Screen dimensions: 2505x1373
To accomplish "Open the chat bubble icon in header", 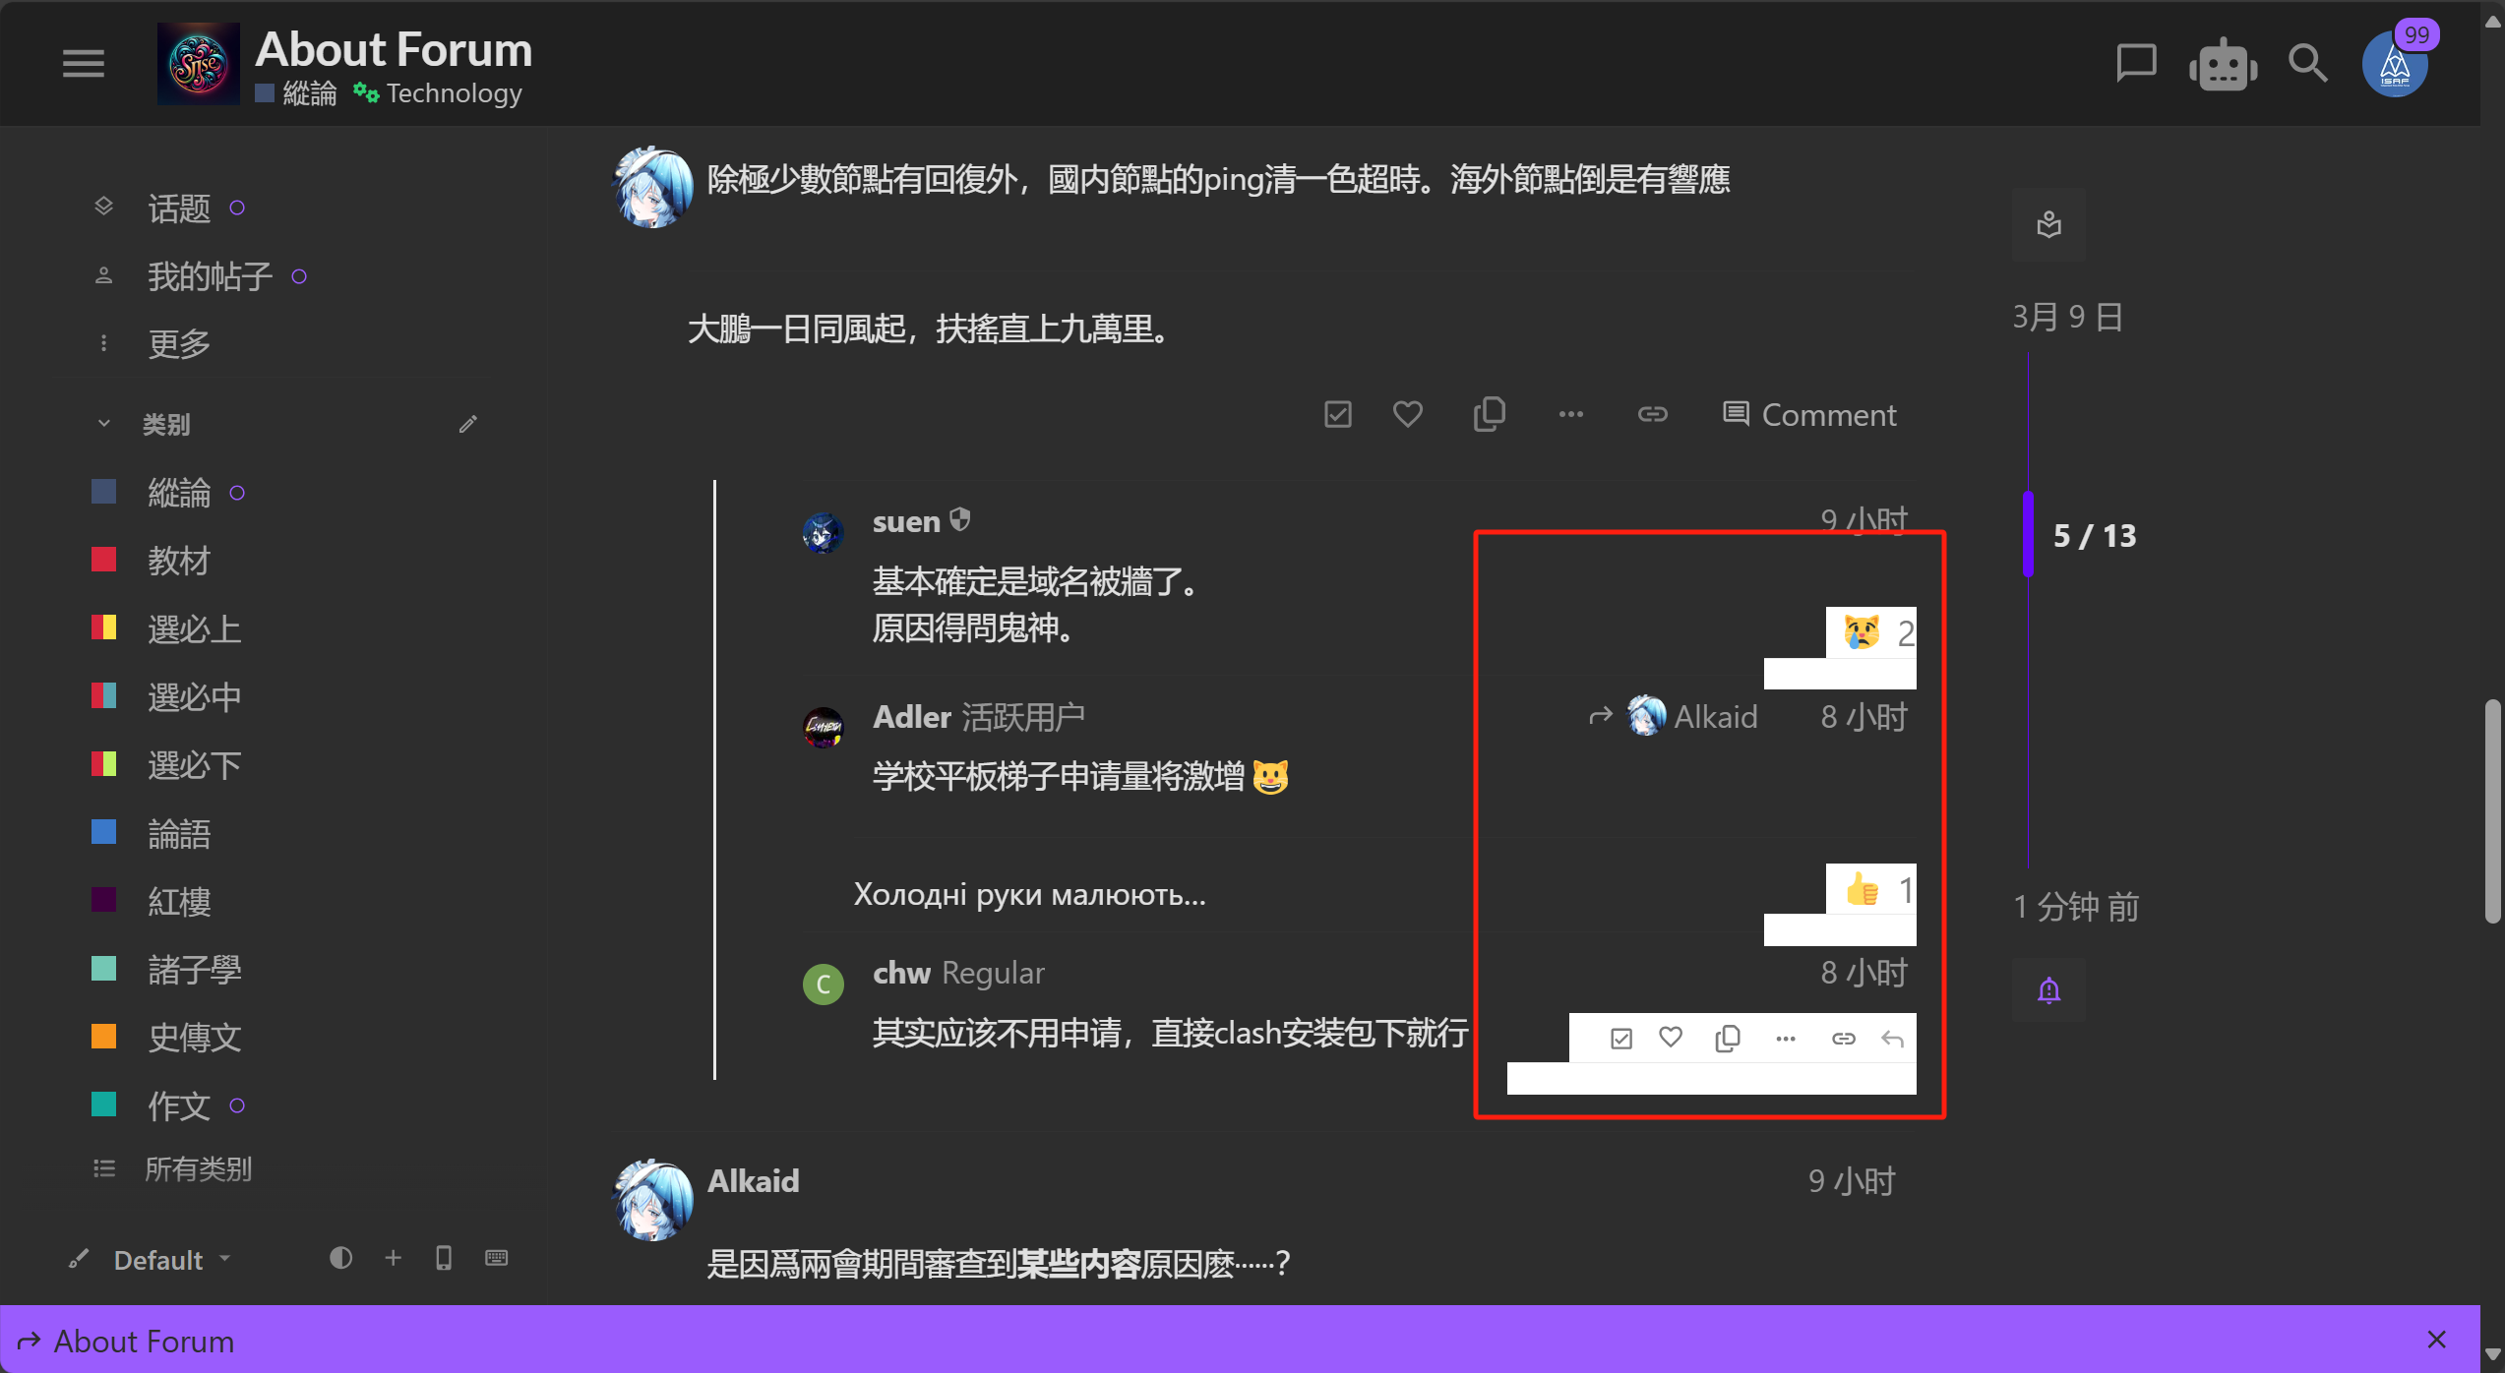I will (x=2135, y=64).
